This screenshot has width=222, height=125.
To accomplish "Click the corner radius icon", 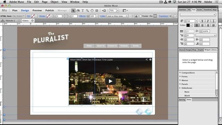I will point(66,16).
